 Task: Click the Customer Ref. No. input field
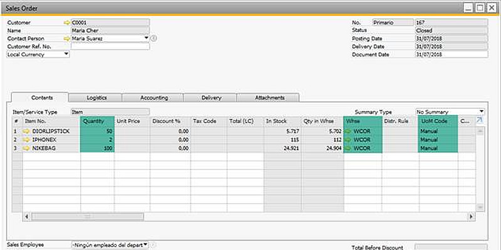pos(110,46)
